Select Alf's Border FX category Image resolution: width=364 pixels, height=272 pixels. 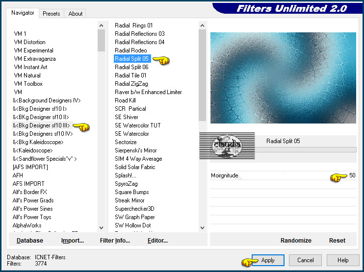click(x=29, y=192)
